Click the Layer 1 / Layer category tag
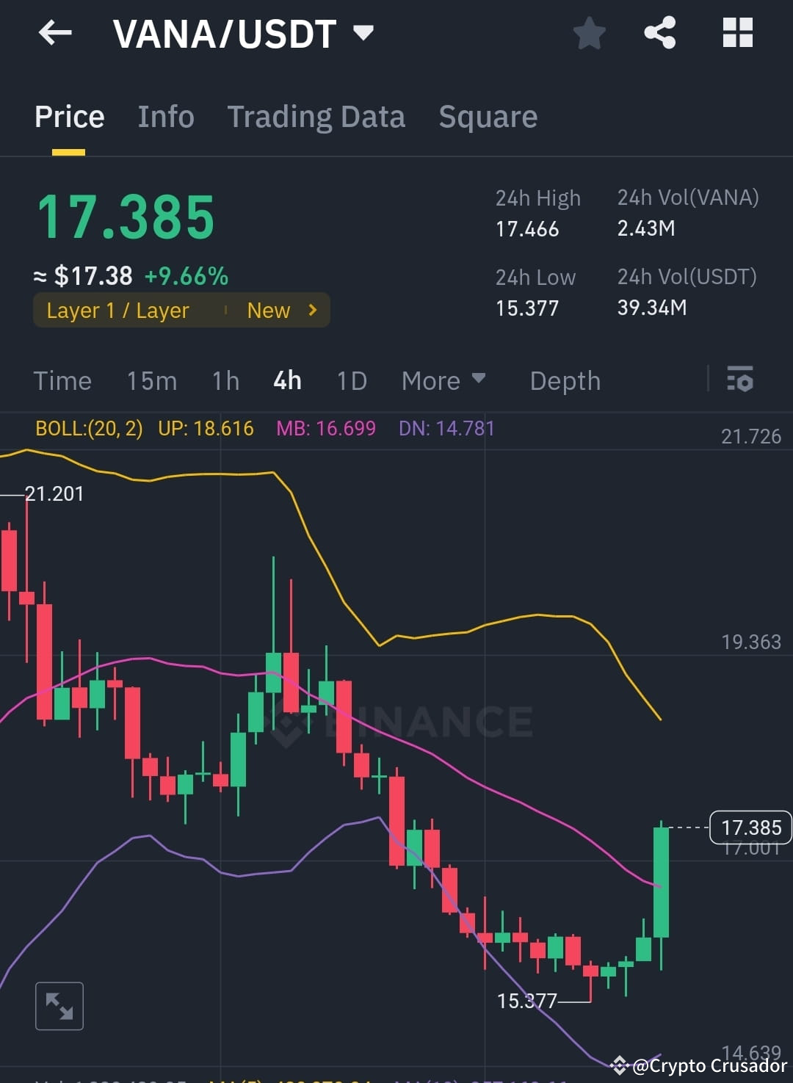Viewport: 793px width, 1083px height. coord(117,310)
